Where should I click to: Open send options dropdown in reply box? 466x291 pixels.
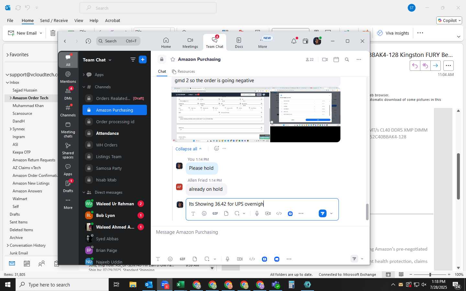pyautogui.click(x=331, y=213)
